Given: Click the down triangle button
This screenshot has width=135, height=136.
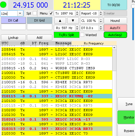Looking at the screenshot, I should pyautogui.click(x=73, y=21).
